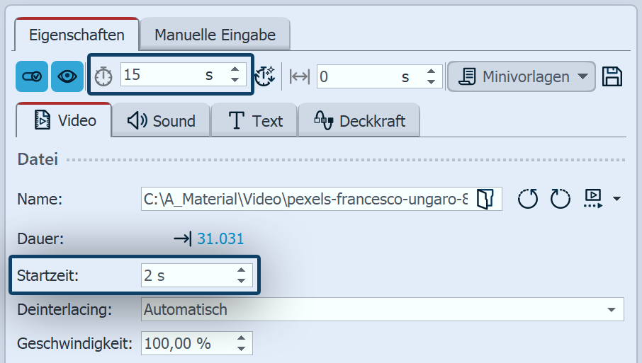
Task: Switch to the Manuelle Eingabe tab
Action: 215,34
